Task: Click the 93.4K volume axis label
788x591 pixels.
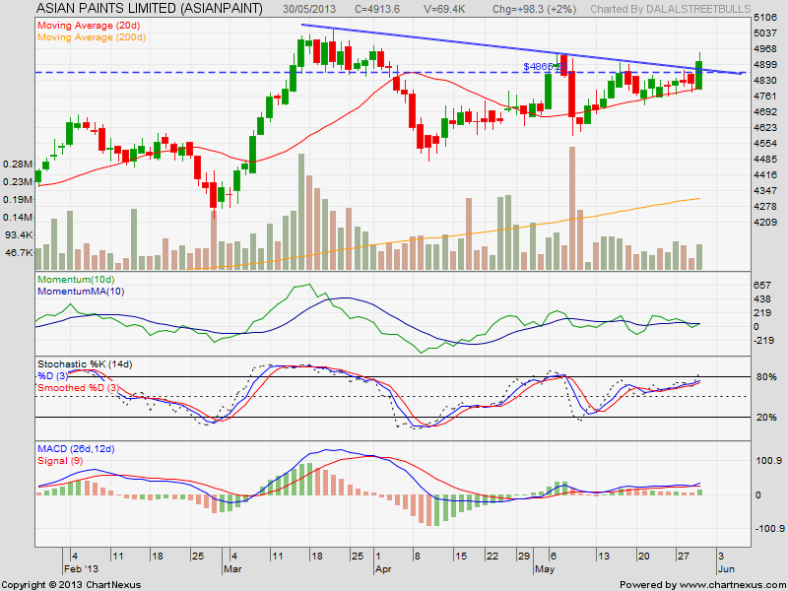Action: click(x=19, y=234)
